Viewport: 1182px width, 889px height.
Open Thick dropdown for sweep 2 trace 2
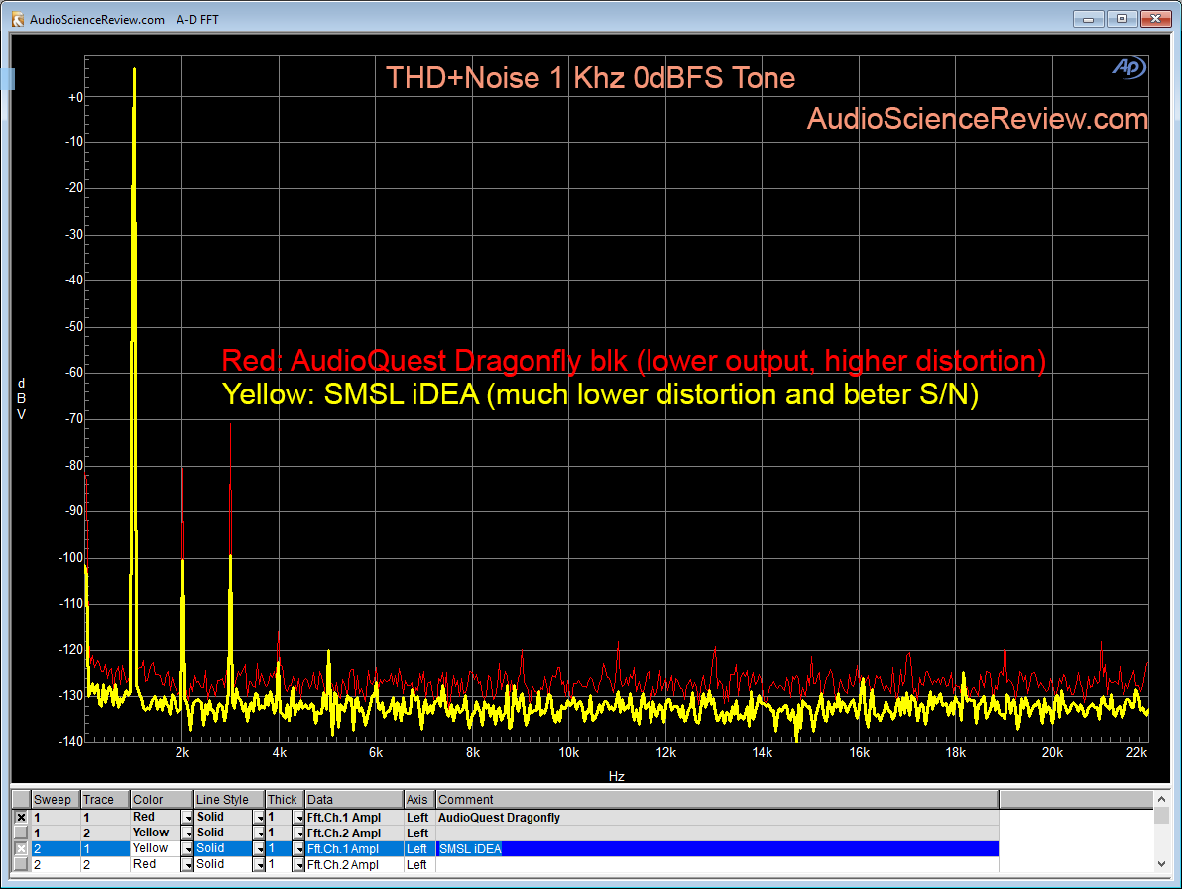(297, 865)
